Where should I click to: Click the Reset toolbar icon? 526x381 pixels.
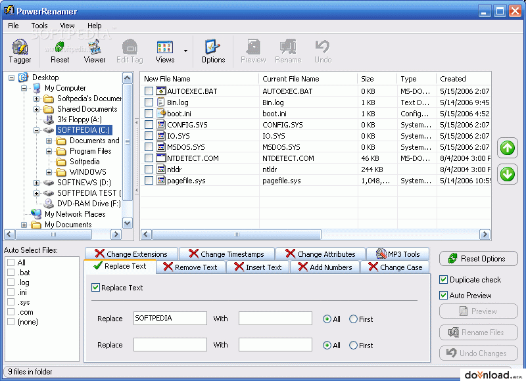click(x=60, y=51)
